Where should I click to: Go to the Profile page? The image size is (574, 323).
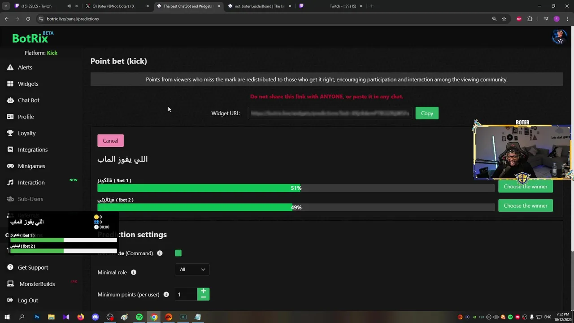point(26,117)
